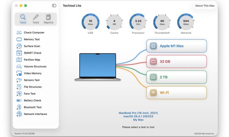
Task: Click the green drive icon
Action: coord(153,77)
